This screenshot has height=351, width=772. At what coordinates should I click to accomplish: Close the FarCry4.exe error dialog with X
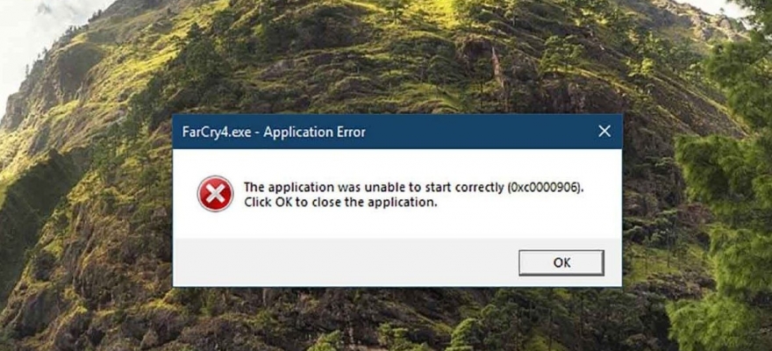pyautogui.click(x=604, y=131)
